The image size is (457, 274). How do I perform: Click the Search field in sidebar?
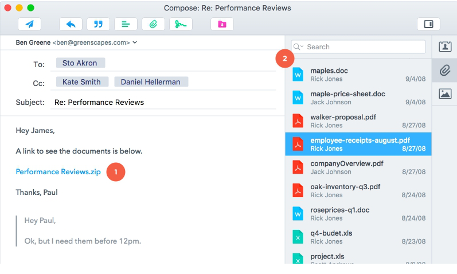[358, 46]
